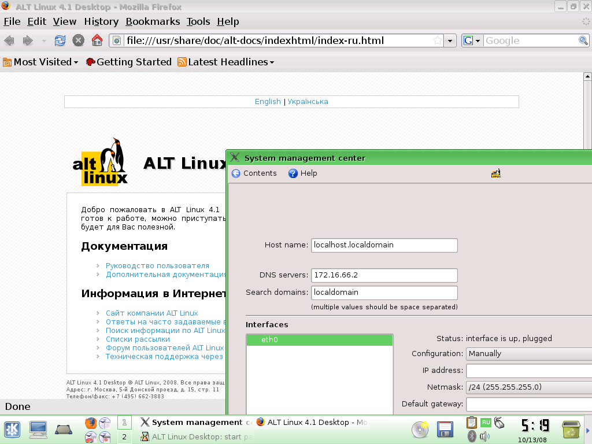Open the Netmask /24 dropdown
This screenshot has width=592, height=444.
click(x=528, y=387)
